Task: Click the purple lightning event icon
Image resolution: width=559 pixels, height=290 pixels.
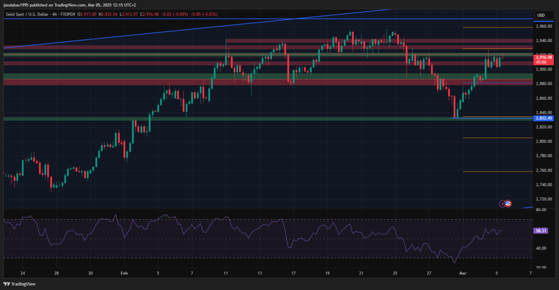Action: [x=502, y=203]
